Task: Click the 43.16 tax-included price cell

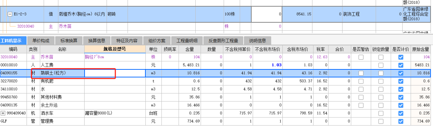Action: tap(298, 73)
